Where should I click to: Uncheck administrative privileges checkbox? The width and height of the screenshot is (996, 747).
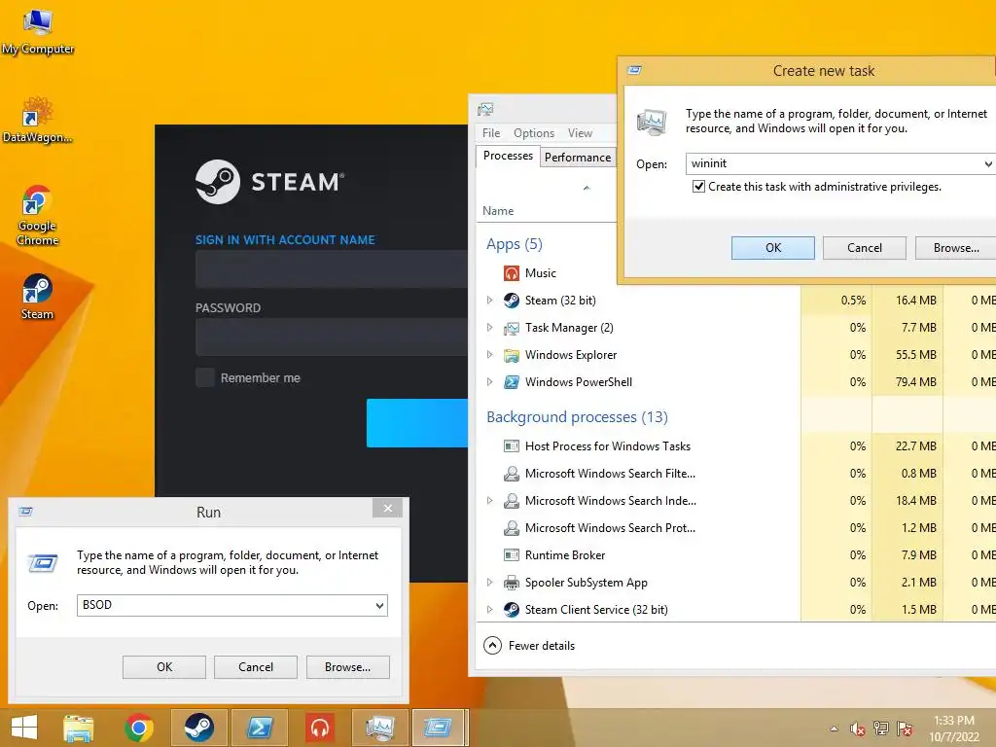pos(698,186)
